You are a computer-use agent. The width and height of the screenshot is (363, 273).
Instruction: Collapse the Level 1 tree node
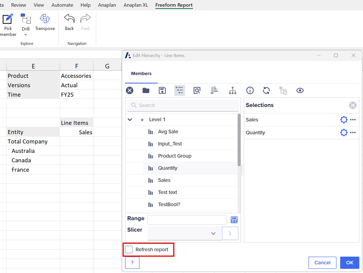click(x=130, y=120)
